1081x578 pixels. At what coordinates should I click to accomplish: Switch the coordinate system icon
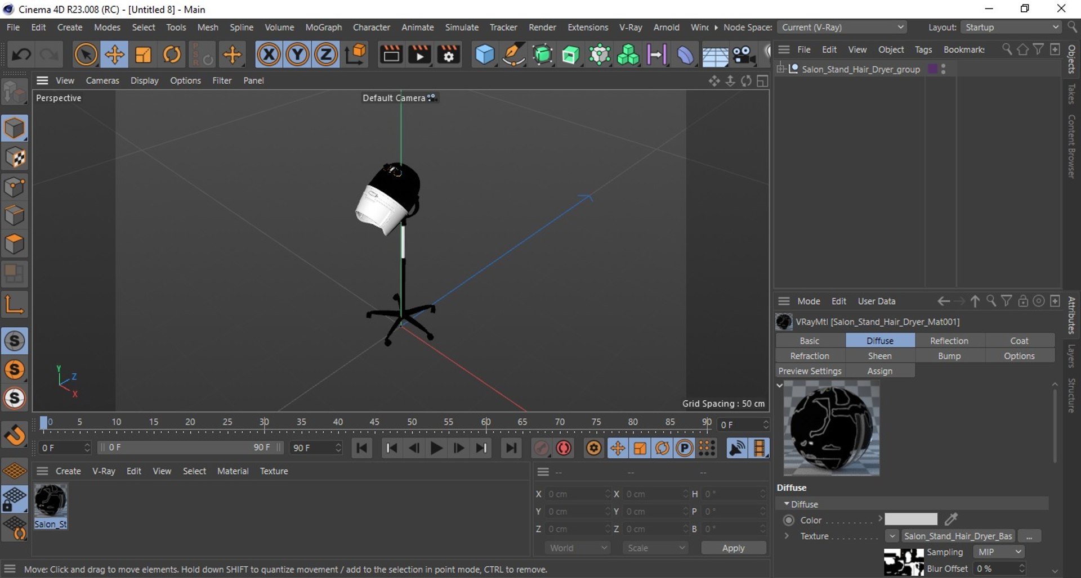[x=355, y=55]
